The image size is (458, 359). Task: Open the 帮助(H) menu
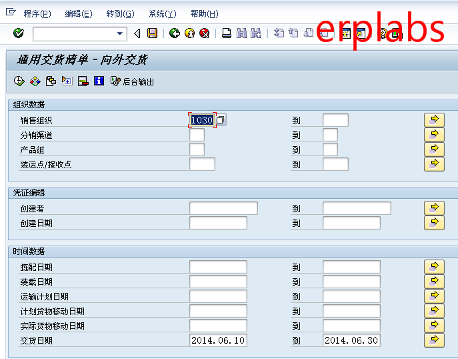tap(204, 14)
